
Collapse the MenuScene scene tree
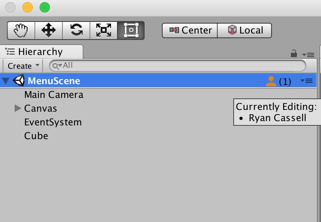pyautogui.click(x=6, y=81)
